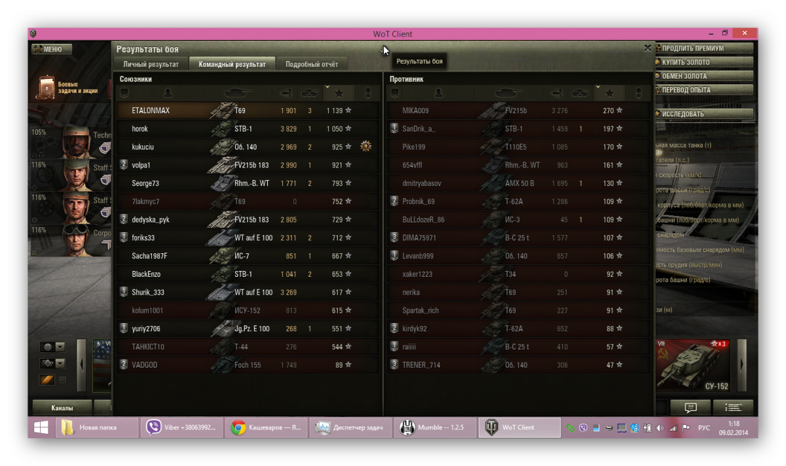Viewport: 786px width, 466px height.
Task: Click ИССЛЕДОВАТЬ button
Action: tap(704, 114)
